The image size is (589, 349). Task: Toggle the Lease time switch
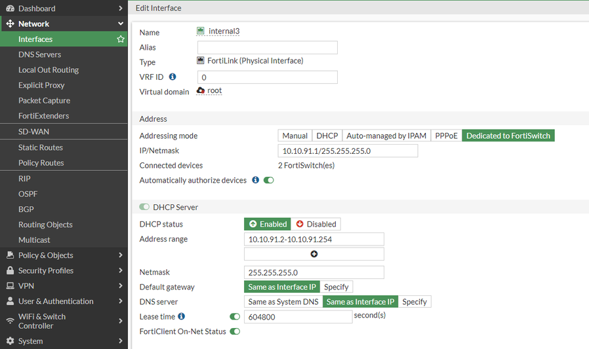tap(235, 316)
